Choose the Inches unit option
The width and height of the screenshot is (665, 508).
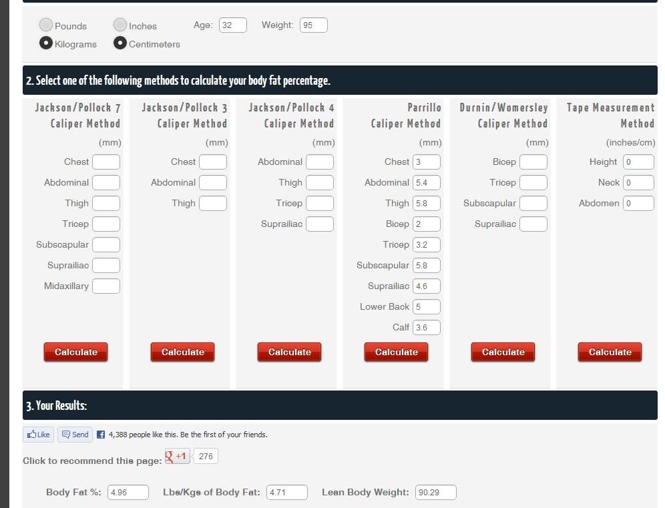120,25
